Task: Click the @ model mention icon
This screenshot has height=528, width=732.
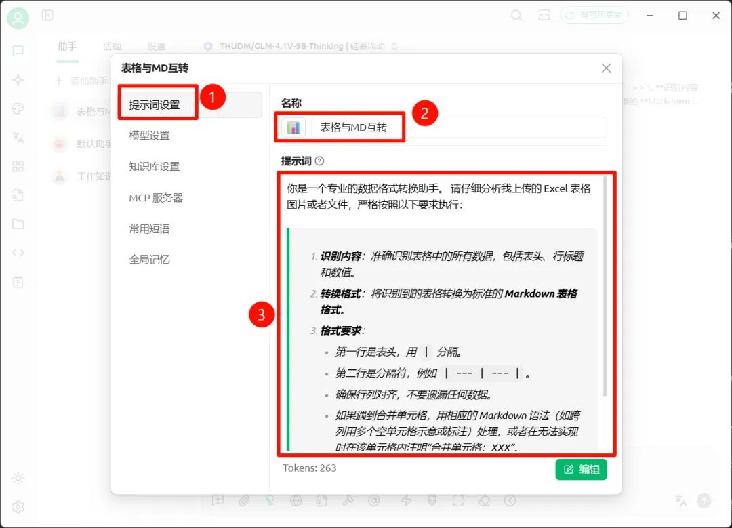Action: 375,500
